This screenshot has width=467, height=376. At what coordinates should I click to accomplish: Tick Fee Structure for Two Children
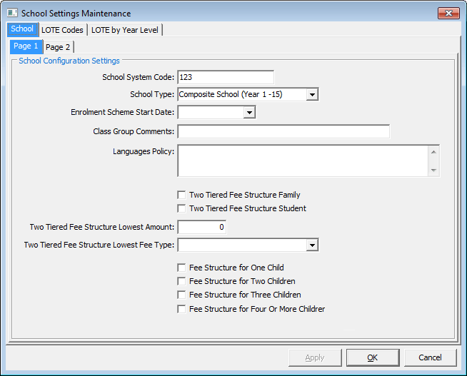[x=181, y=281]
